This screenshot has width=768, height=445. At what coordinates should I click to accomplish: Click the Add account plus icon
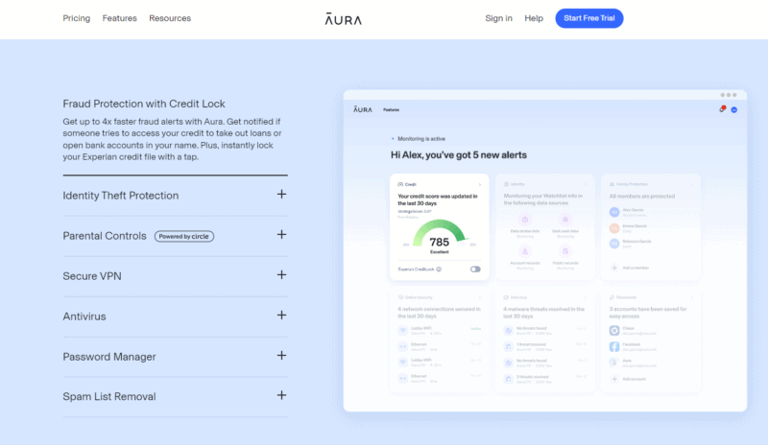[x=614, y=380]
